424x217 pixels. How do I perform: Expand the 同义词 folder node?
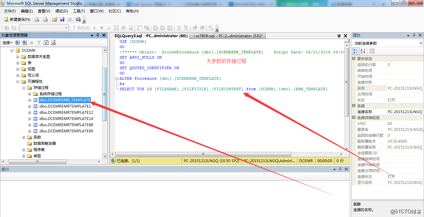(18, 75)
